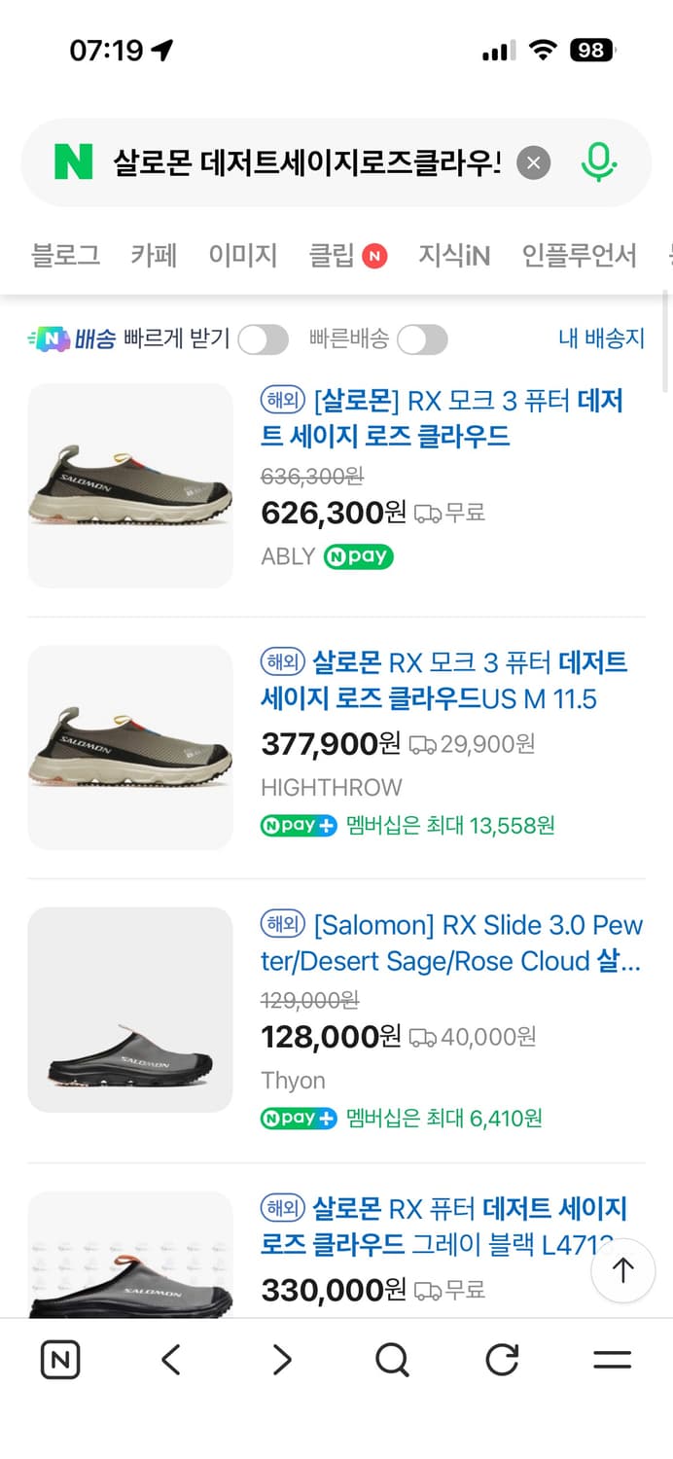The height and width of the screenshot is (1459, 673).
Task: Tap the Npay badge on the ABLY listing
Action: (x=358, y=557)
